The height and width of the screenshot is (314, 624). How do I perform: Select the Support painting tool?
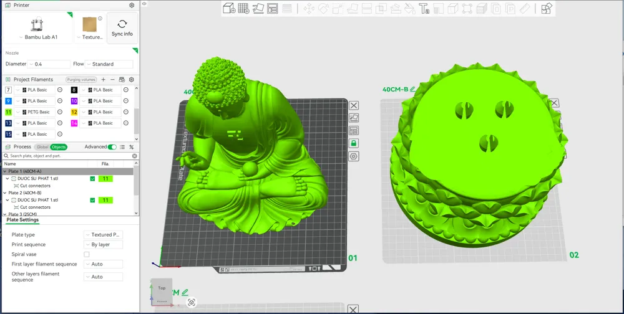coord(396,8)
